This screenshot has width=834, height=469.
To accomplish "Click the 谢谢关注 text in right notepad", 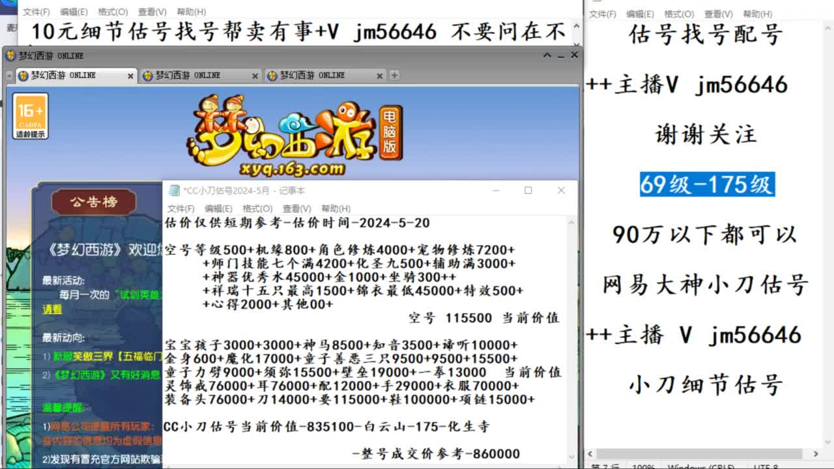I will [x=706, y=135].
